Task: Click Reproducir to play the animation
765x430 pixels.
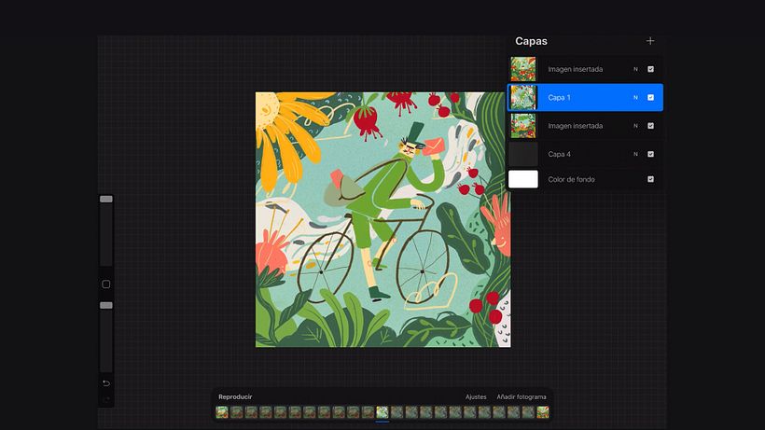Action: [x=235, y=396]
